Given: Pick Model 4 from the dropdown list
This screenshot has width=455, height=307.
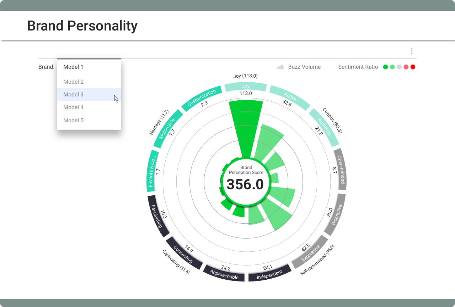Looking at the screenshot, I should click(x=74, y=107).
